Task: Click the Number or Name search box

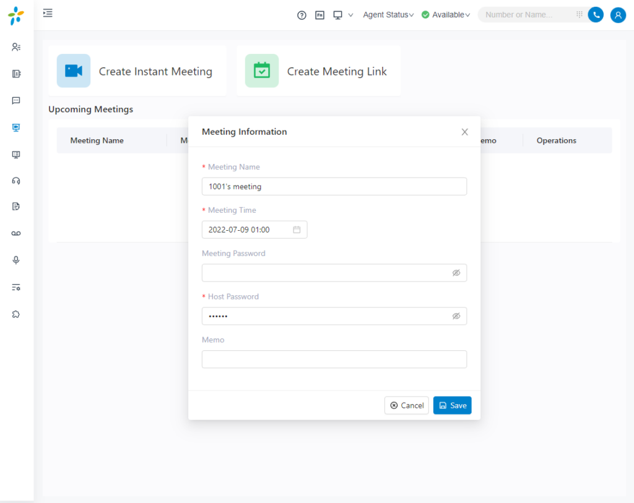Action: pos(526,15)
